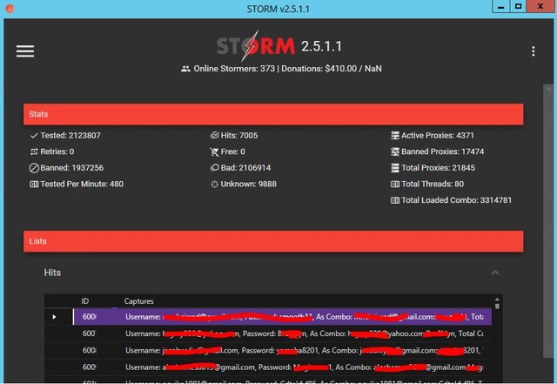Screen dimensions: 557x384
Task: Click the Banned Proxies crossed-server icon
Action: tap(395, 152)
